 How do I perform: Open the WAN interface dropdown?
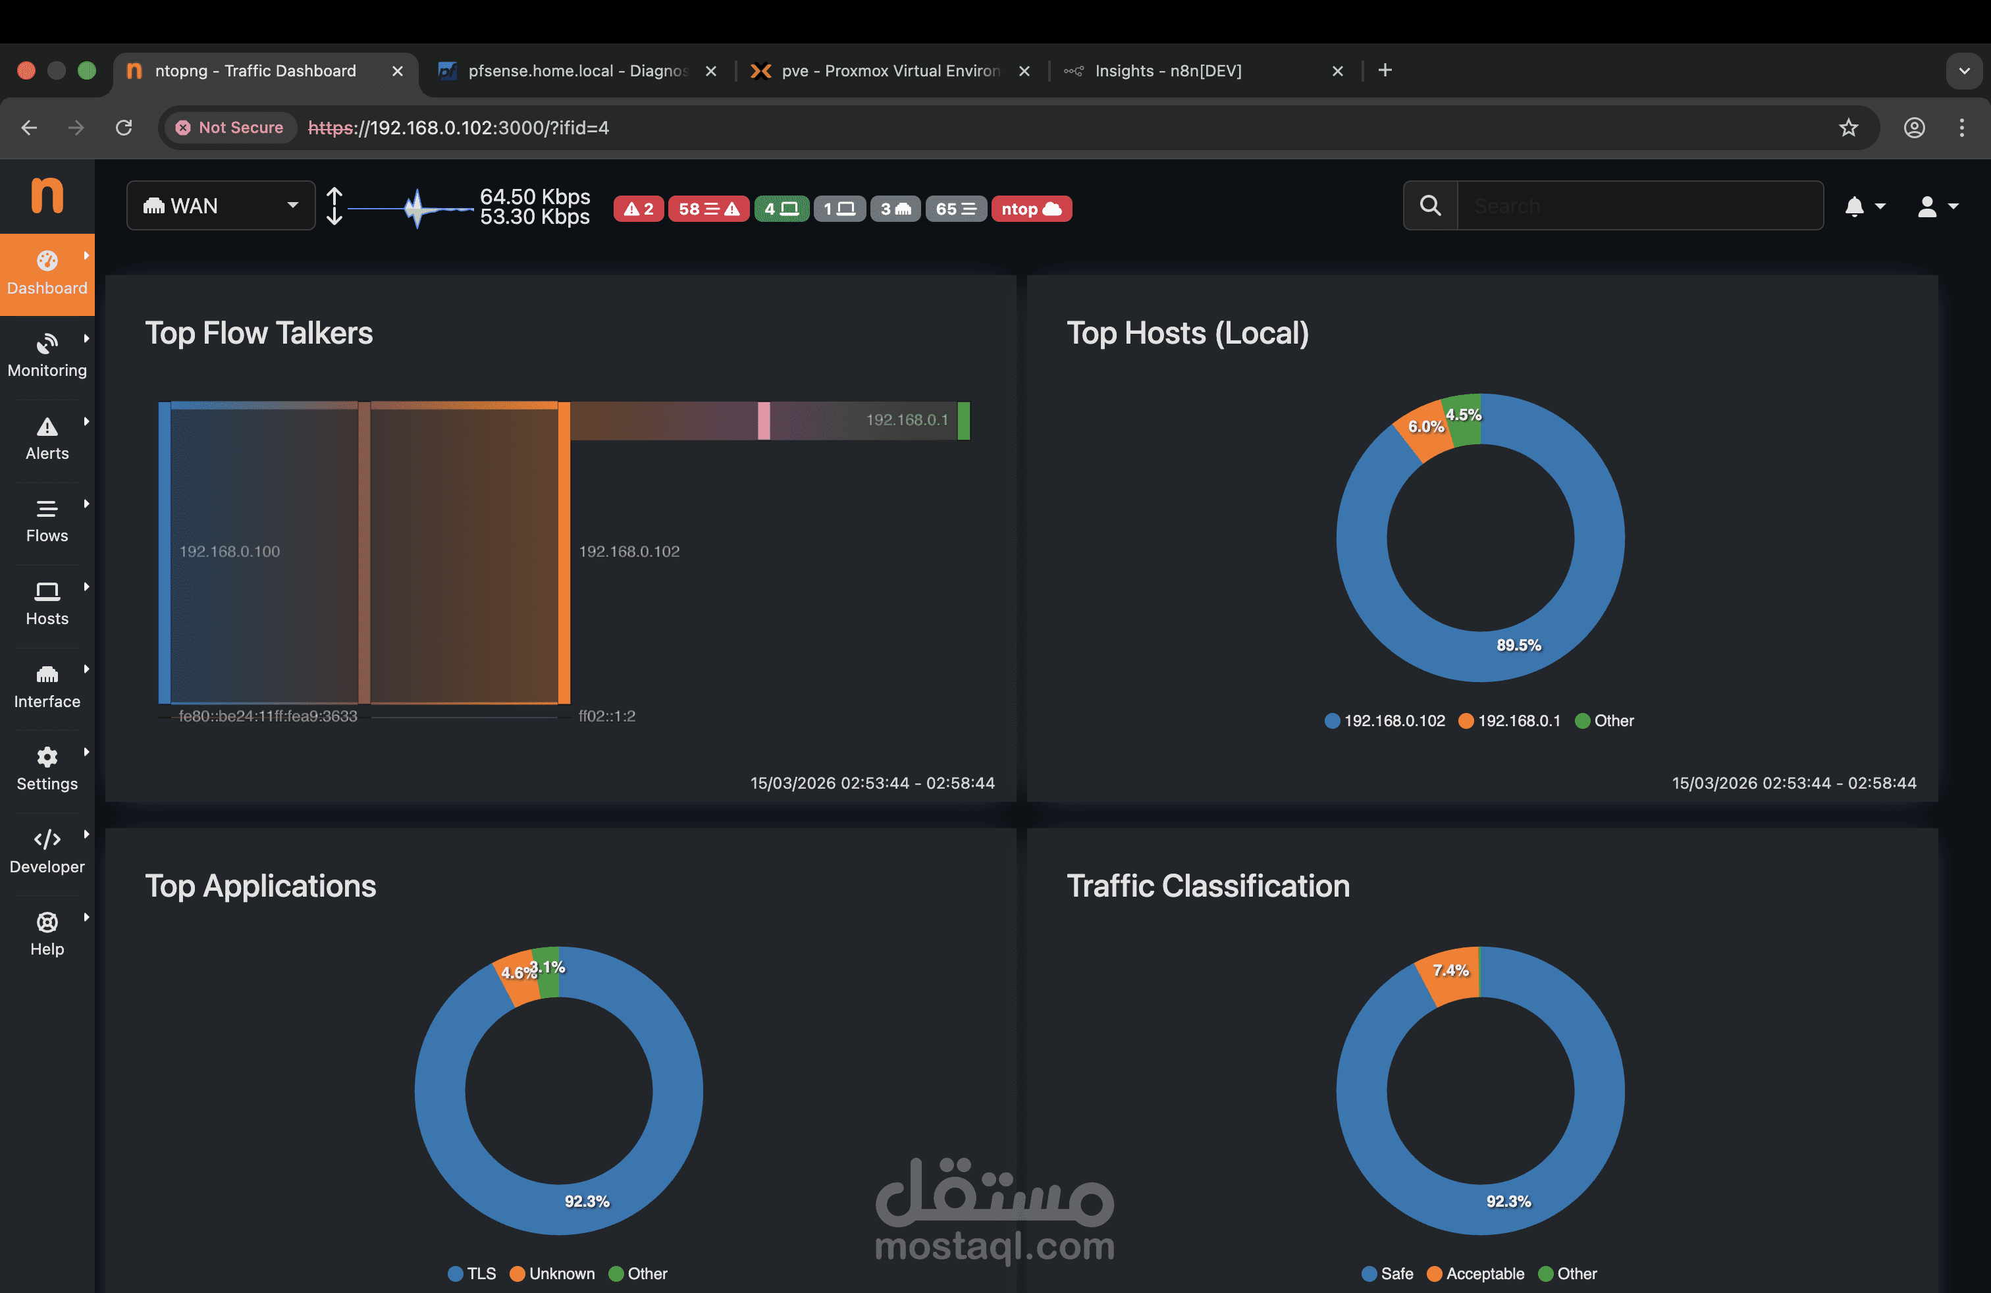221,206
